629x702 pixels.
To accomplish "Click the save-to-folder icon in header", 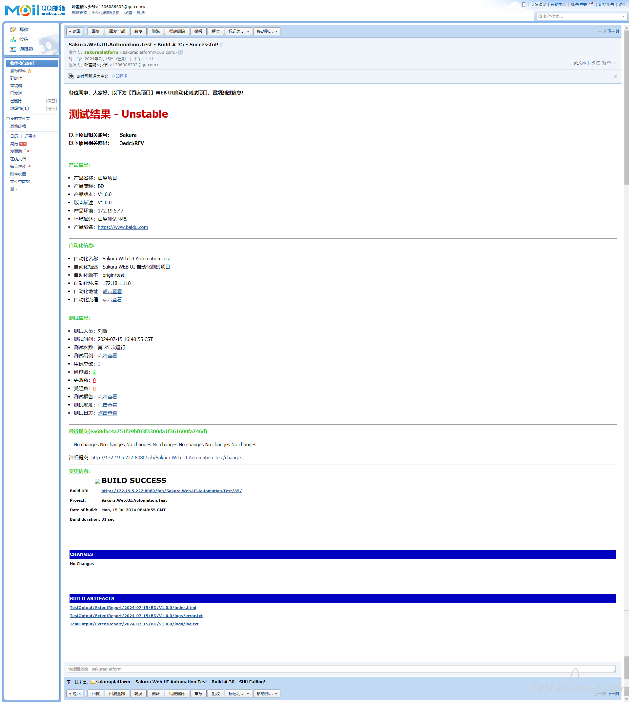I will pos(603,63).
